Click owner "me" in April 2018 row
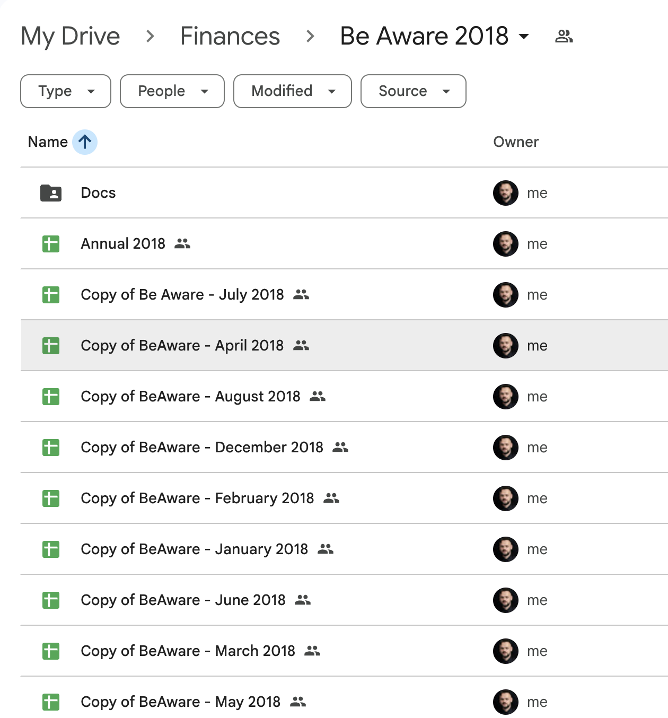Viewport: 668px width, 718px height. (537, 346)
